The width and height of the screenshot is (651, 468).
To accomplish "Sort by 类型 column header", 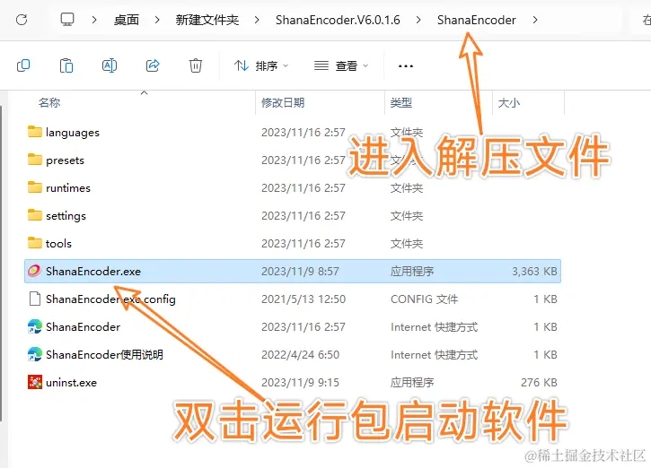I will (x=401, y=102).
